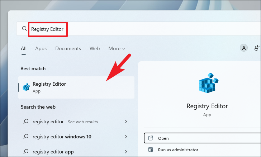Viewport: 261px width, 157px height.
Task: Switch to the Web tab
Action: click(95, 48)
